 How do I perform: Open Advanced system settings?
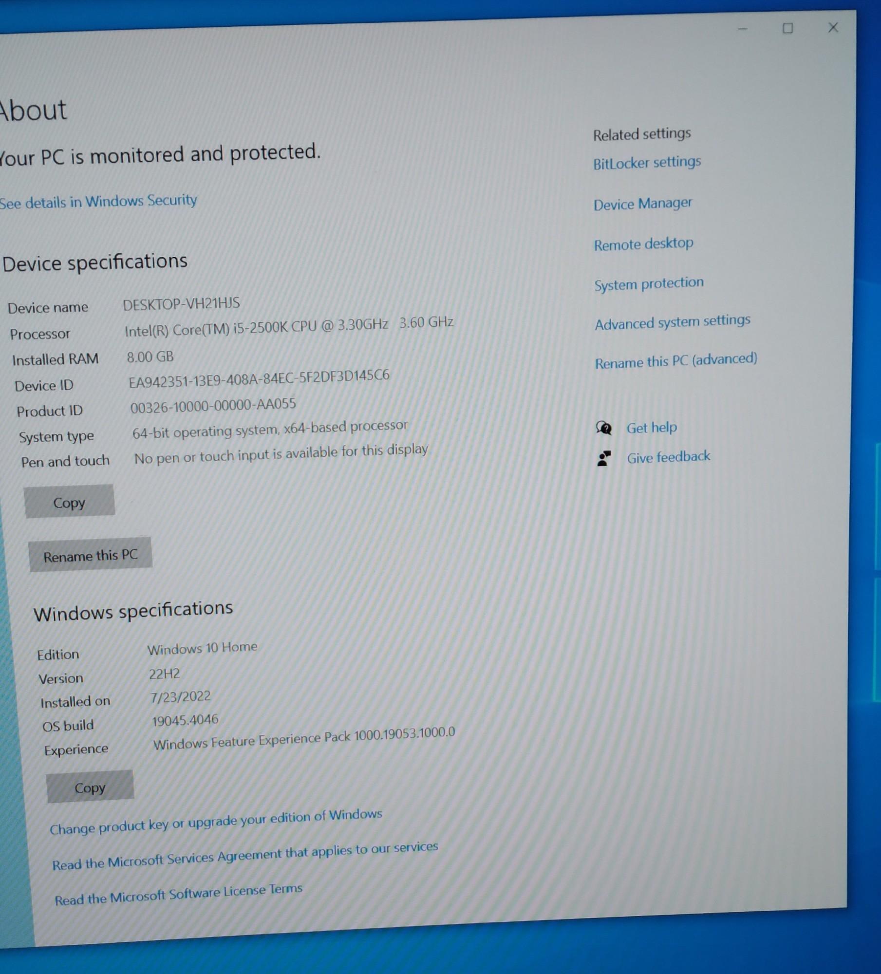(x=673, y=322)
